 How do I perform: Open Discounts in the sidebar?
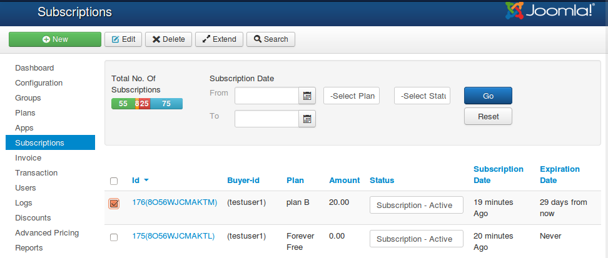(x=33, y=218)
